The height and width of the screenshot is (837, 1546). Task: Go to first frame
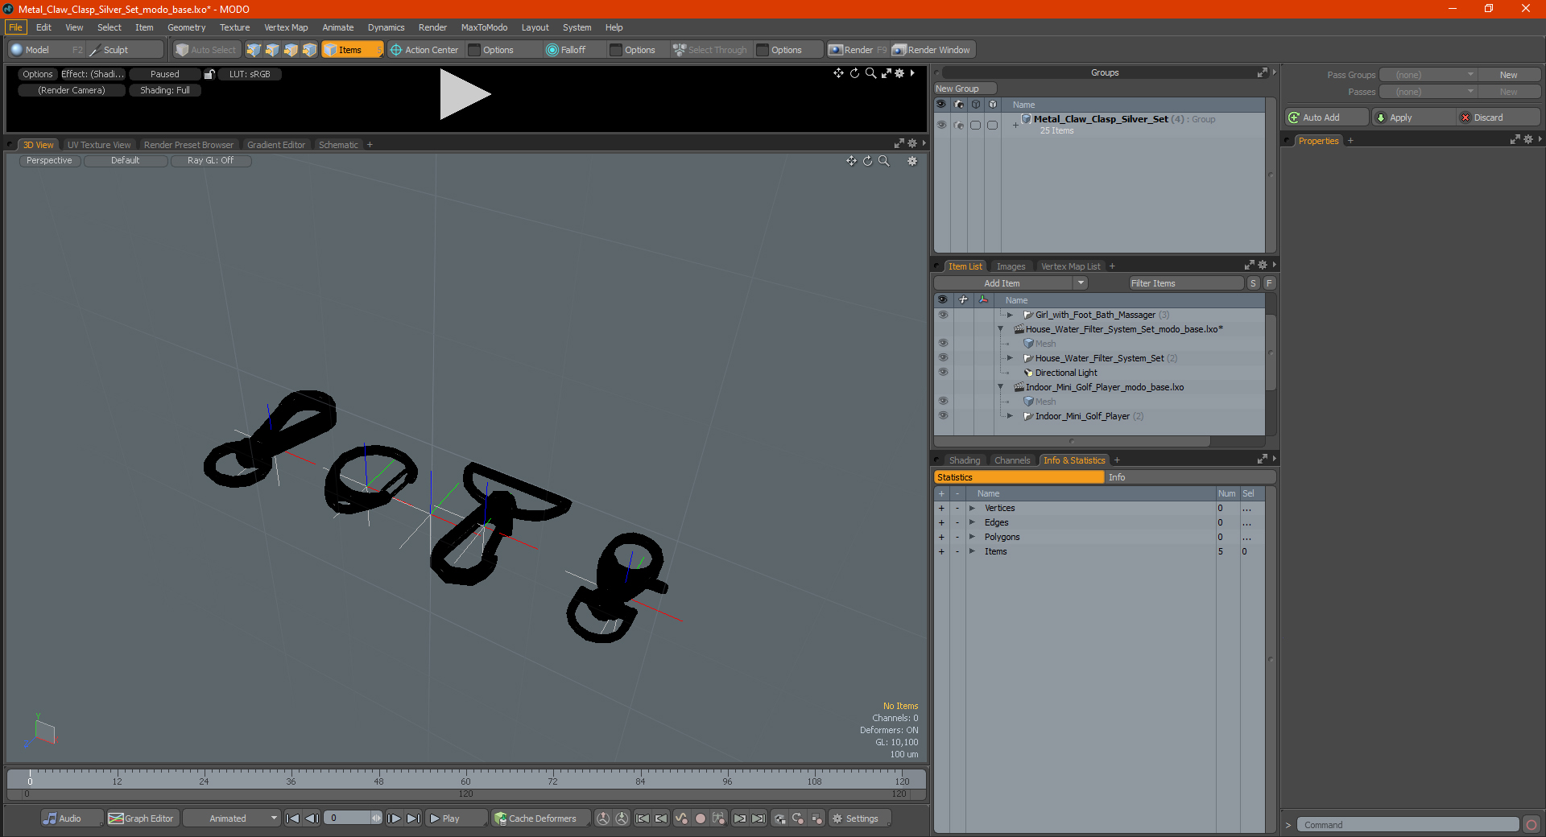coord(292,818)
